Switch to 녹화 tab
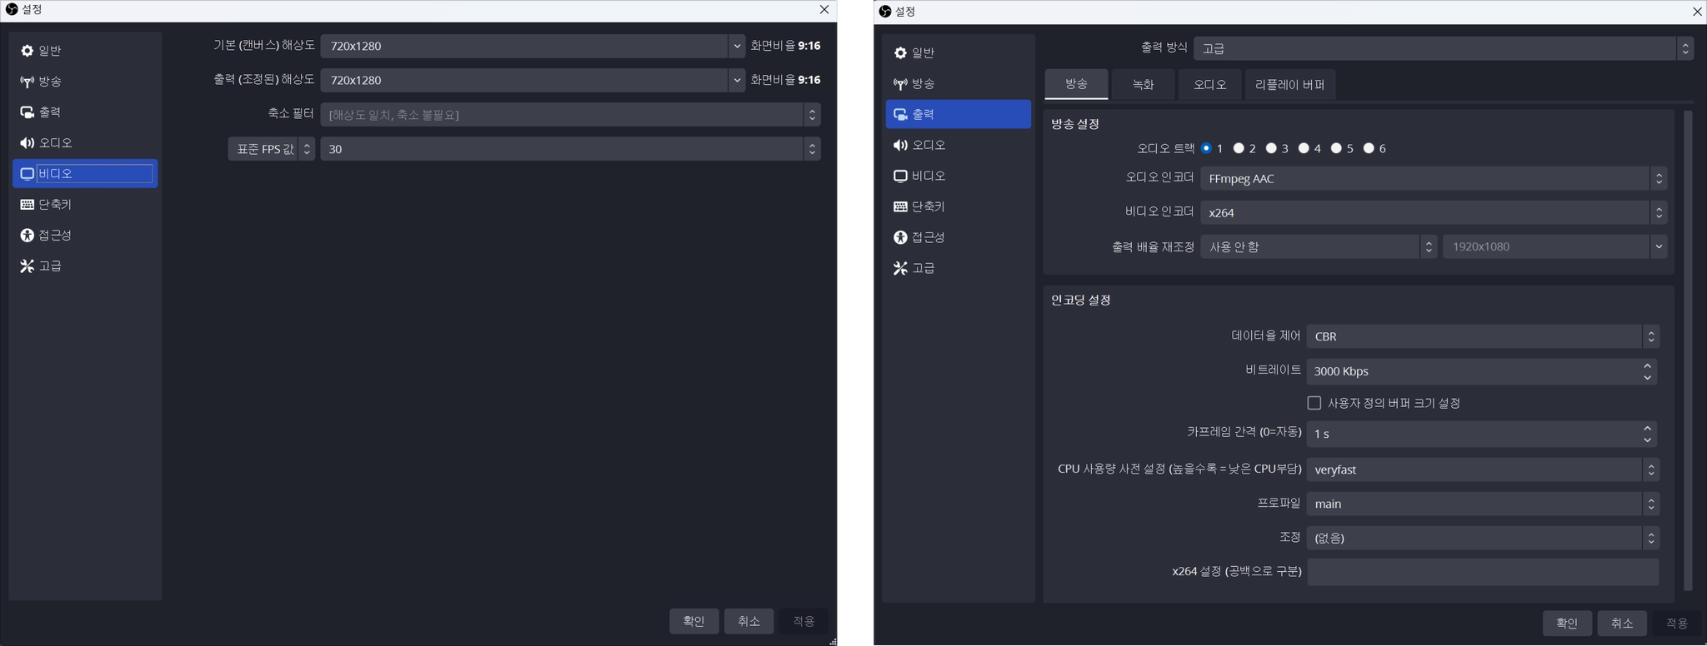The height and width of the screenshot is (646, 1707). (1143, 84)
